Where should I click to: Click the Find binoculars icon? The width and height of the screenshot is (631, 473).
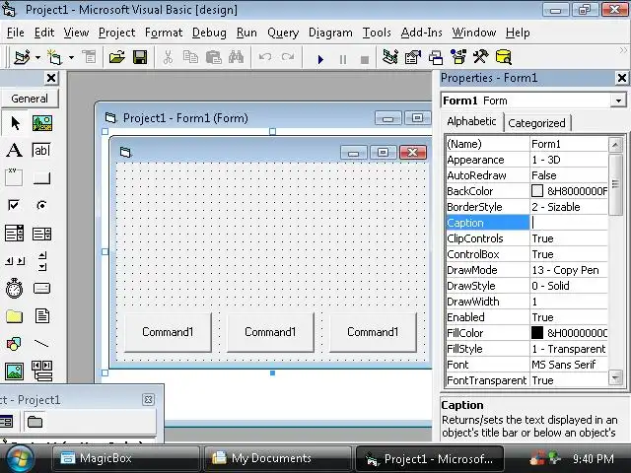coord(236,57)
